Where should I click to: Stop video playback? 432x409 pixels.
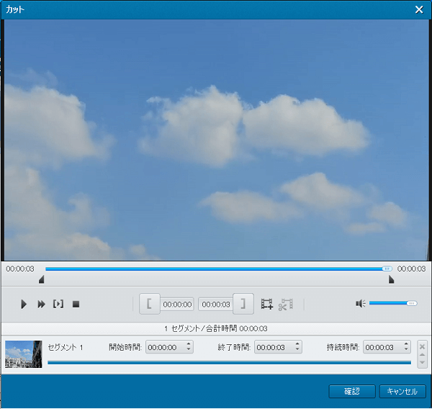click(76, 305)
